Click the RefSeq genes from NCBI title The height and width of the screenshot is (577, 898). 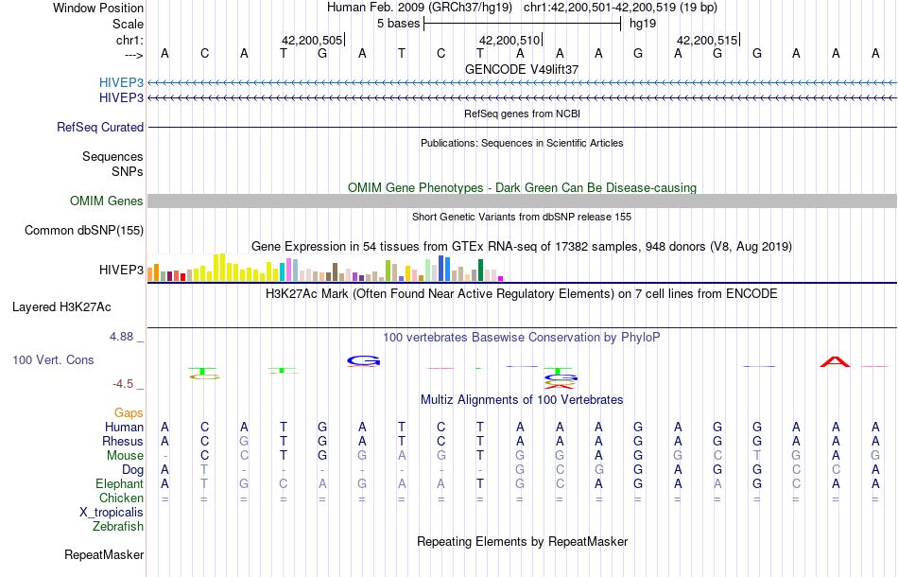click(x=522, y=114)
